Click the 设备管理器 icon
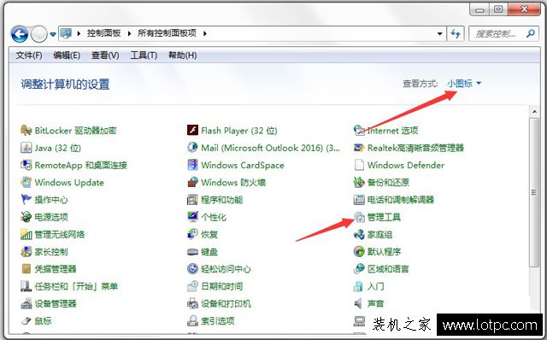The image size is (547, 340). click(26, 303)
